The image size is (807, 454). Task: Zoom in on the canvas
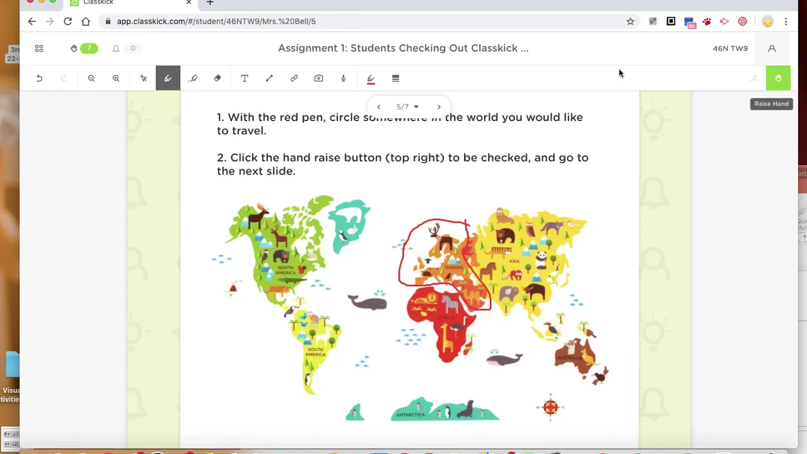click(x=116, y=78)
